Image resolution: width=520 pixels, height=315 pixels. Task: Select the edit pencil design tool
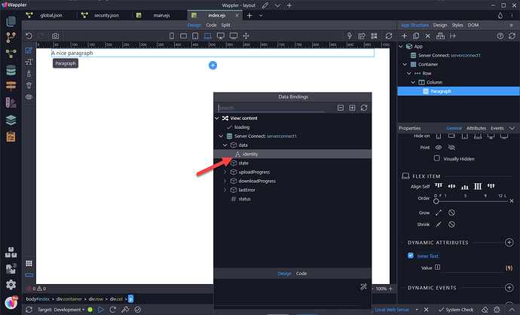(x=29, y=50)
